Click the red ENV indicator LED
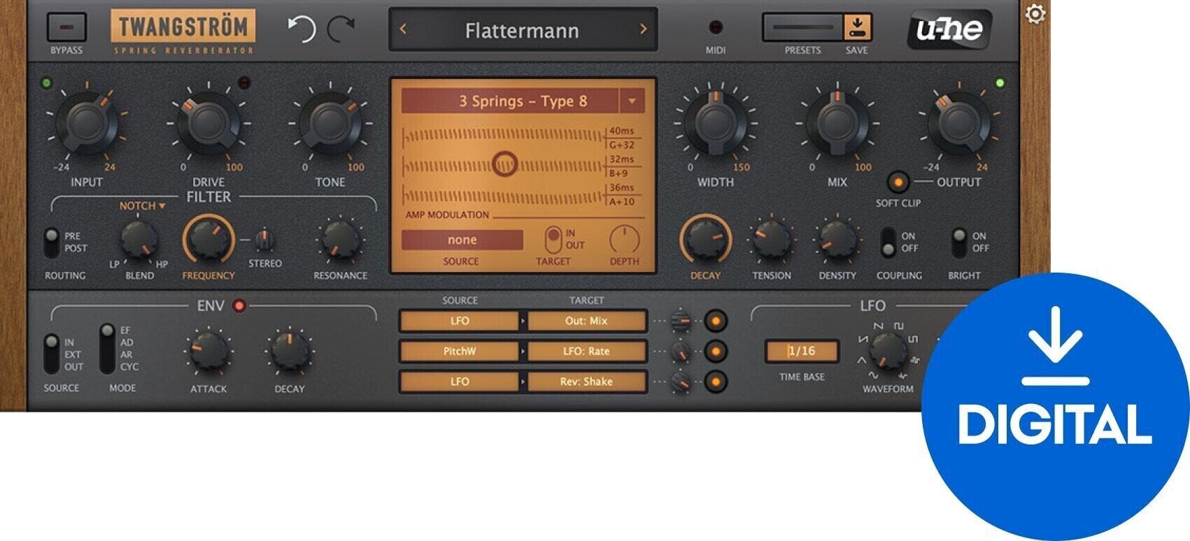 pos(239,305)
